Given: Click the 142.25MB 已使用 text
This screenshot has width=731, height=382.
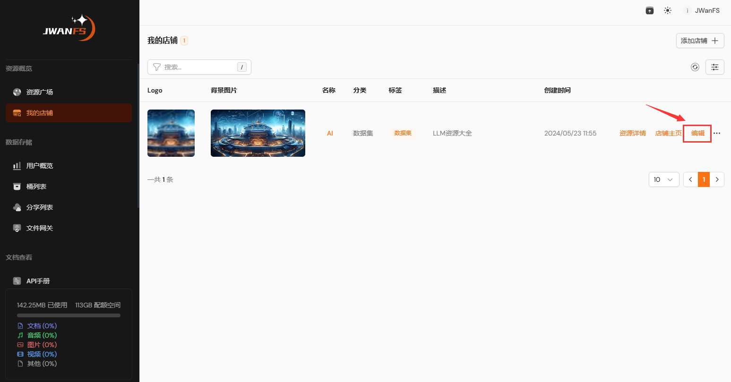Looking at the screenshot, I should tap(42, 305).
